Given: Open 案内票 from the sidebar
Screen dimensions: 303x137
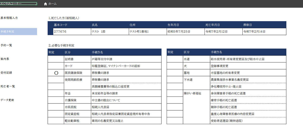Looking at the screenshot, I should click(x=5, y=59).
